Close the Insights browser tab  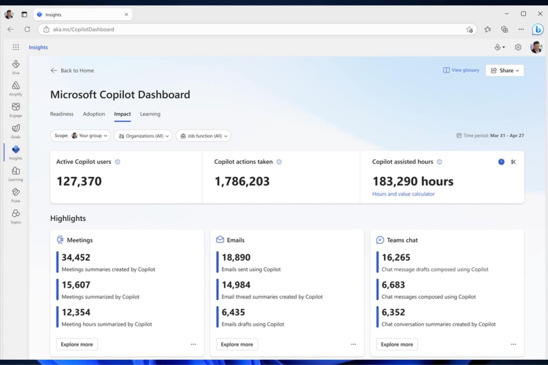(126, 15)
